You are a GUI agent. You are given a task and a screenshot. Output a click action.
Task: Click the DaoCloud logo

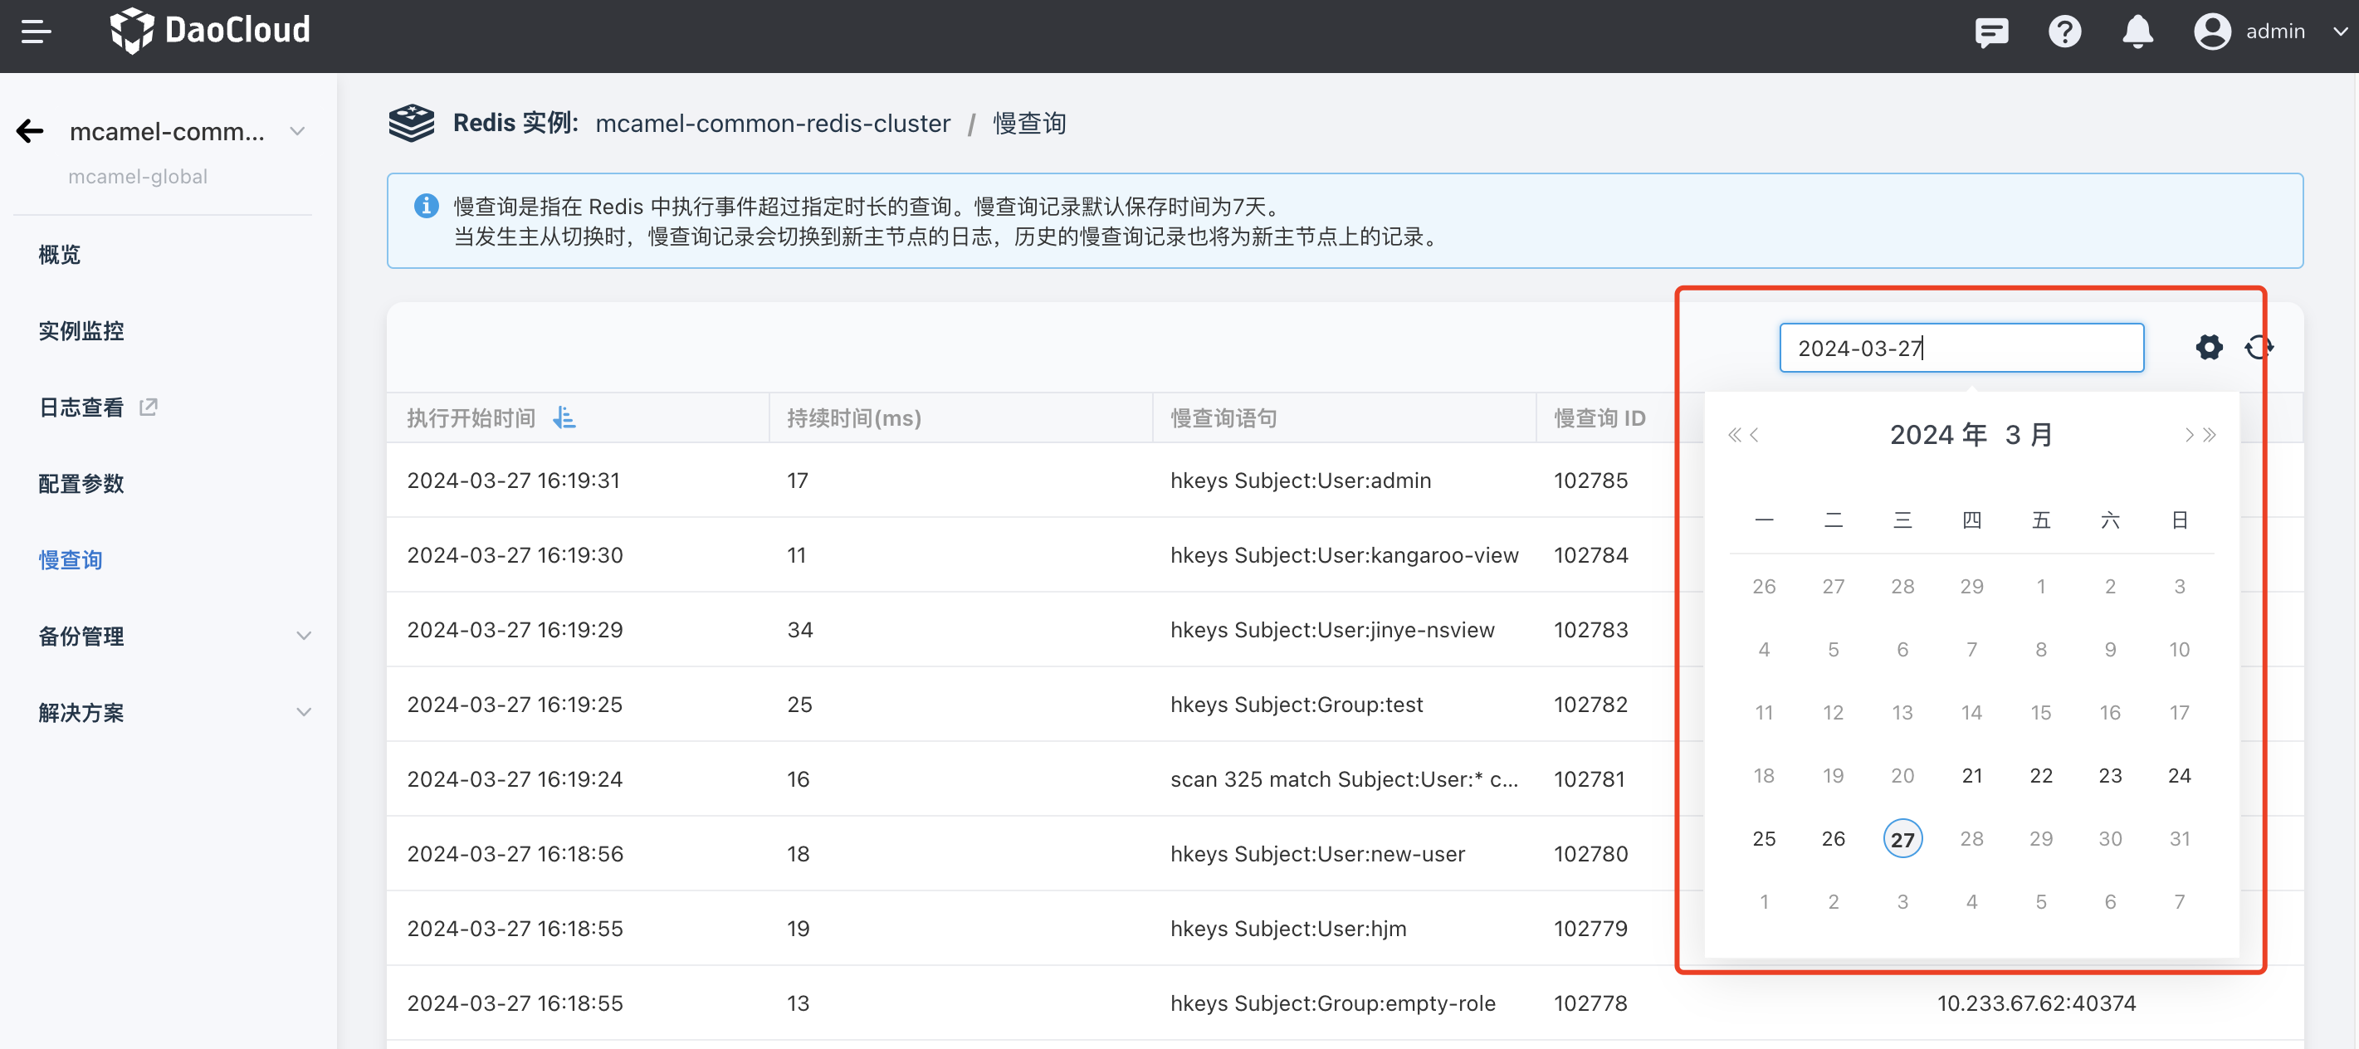211,30
